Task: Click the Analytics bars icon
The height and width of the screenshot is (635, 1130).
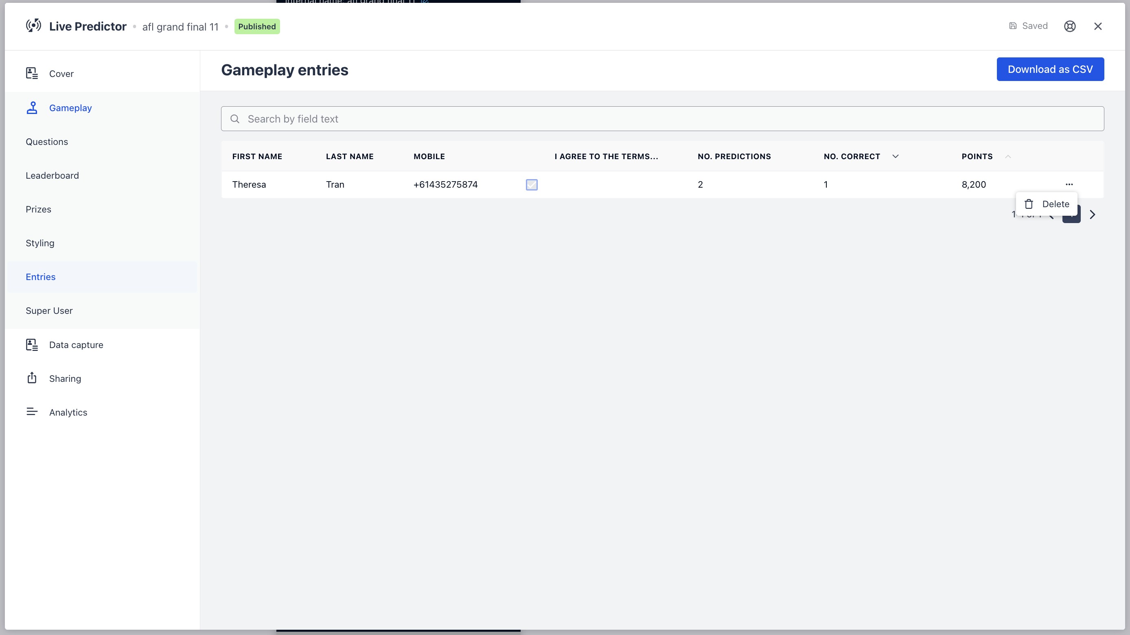Action: [x=32, y=412]
